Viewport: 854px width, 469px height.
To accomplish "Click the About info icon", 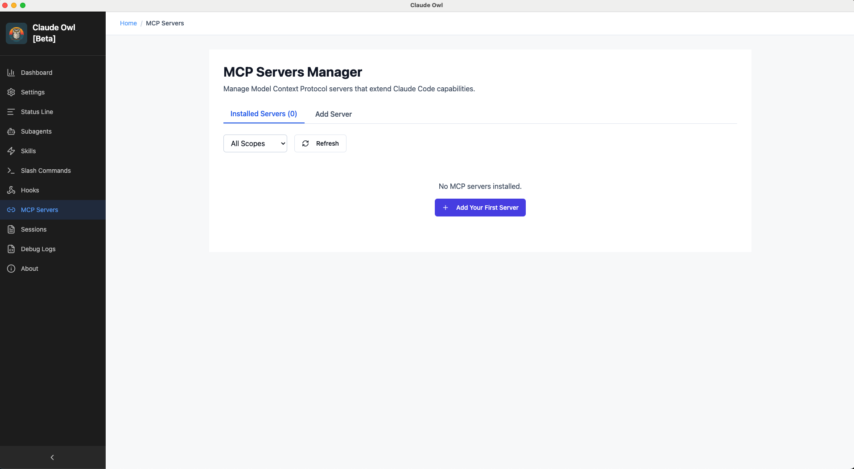I will click(x=11, y=269).
